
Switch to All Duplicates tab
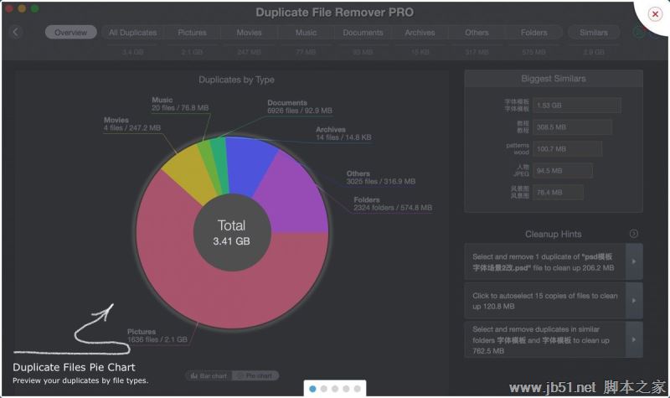click(x=132, y=33)
